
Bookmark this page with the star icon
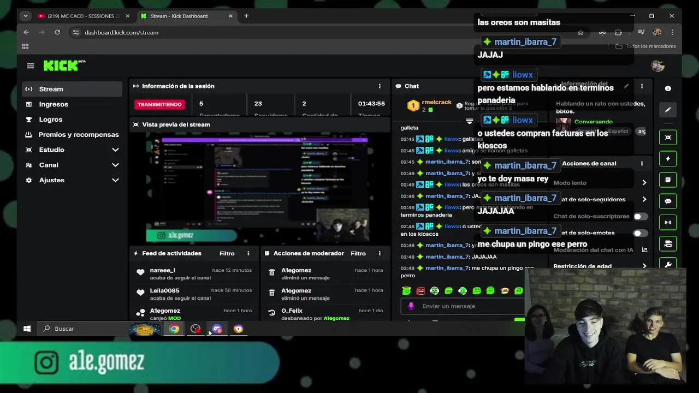click(x=580, y=32)
